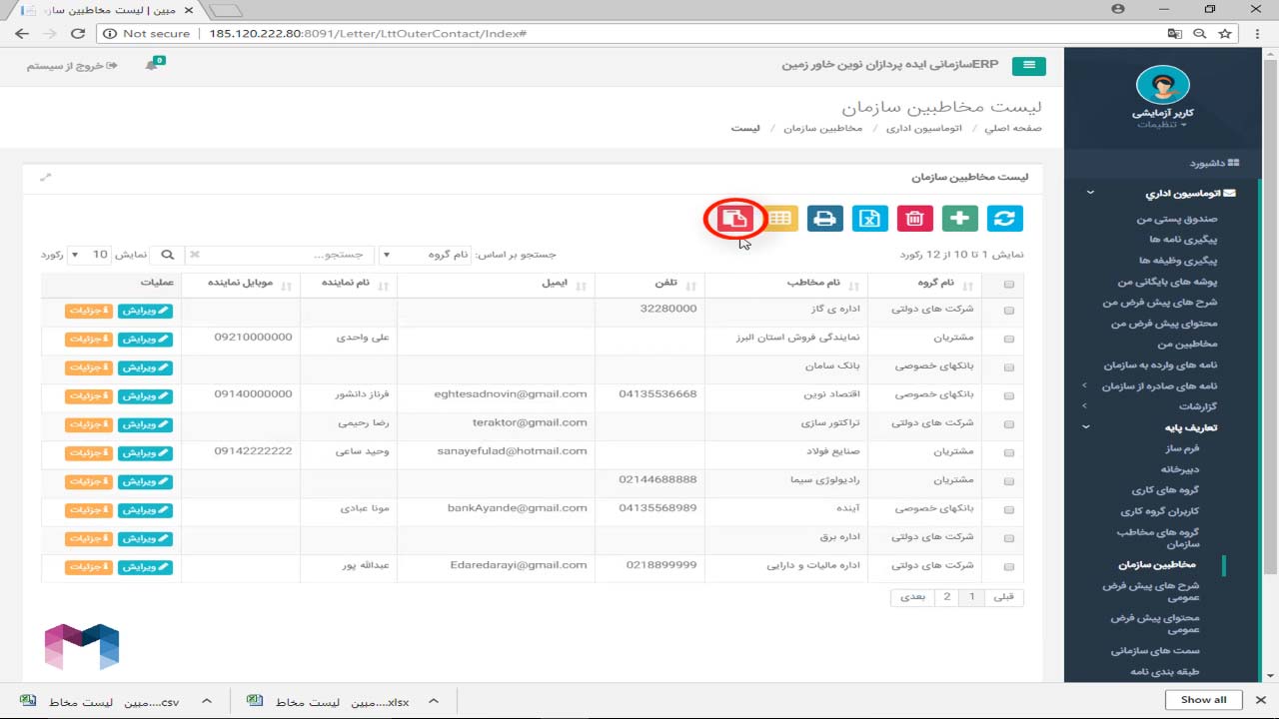Open فرم ساز in sidebar
Screen dimensions: 1279x719
(1182, 448)
